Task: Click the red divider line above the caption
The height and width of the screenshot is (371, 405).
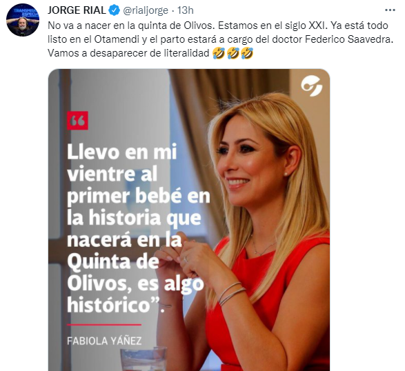Action: (104, 325)
